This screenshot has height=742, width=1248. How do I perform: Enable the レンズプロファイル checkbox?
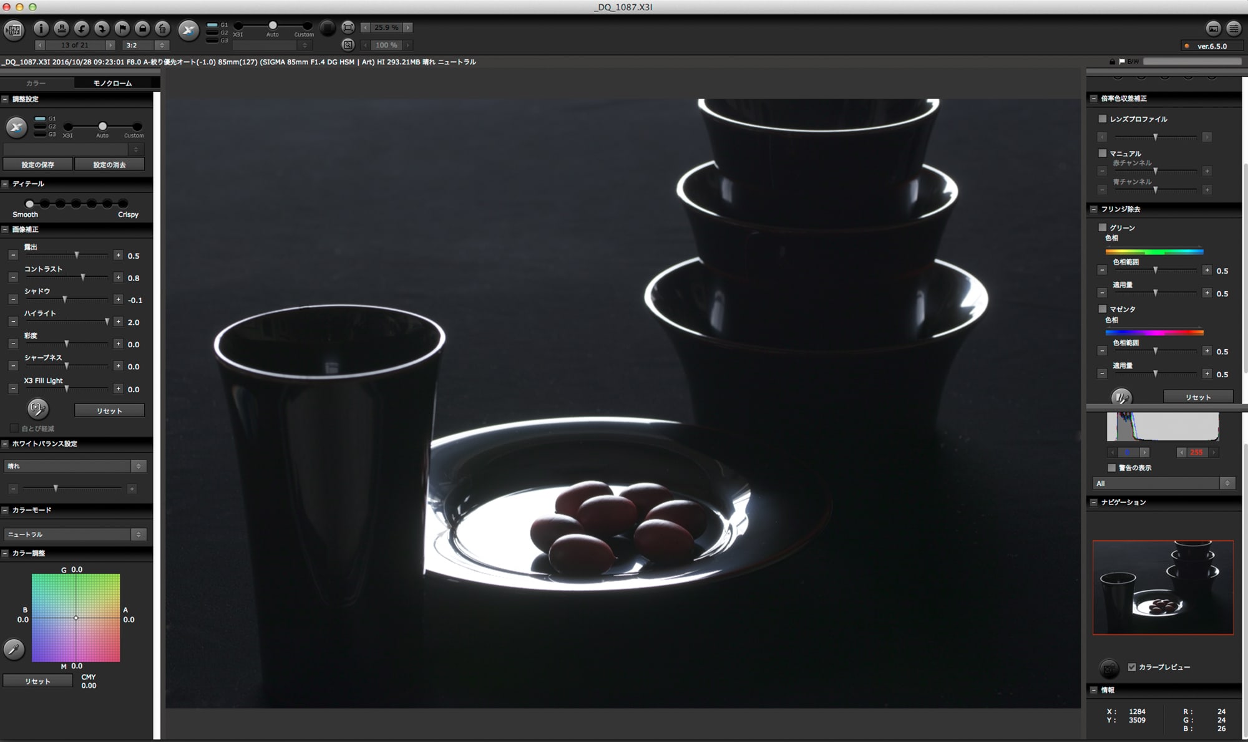pyautogui.click(x=1103, y=118)
